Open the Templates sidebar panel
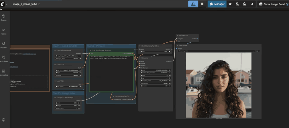Screen dimensions: 289x128 (3, 73)
